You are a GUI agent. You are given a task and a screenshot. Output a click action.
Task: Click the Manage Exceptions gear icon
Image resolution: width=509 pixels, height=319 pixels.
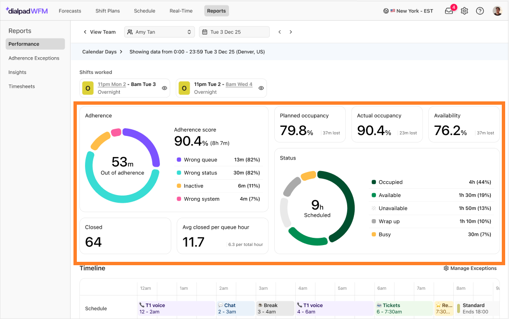click(x=446, y=269)
